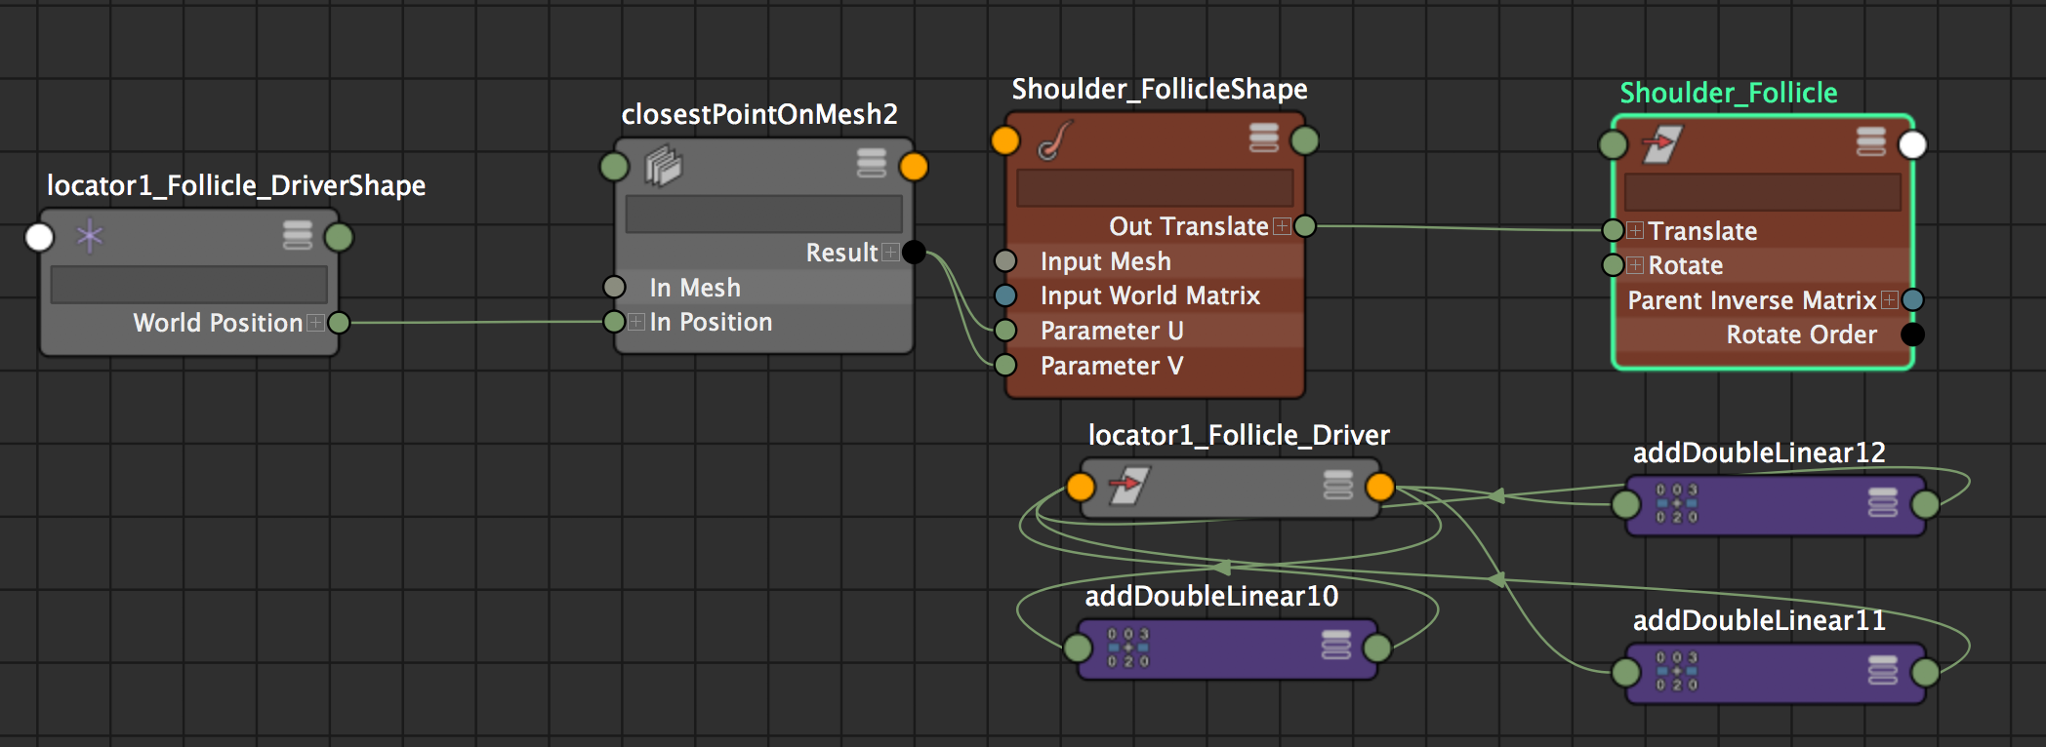Expand the Translate attribute on Shoulder_Follicle
The image size is (2046, 747).
(x=1635, y=231)
